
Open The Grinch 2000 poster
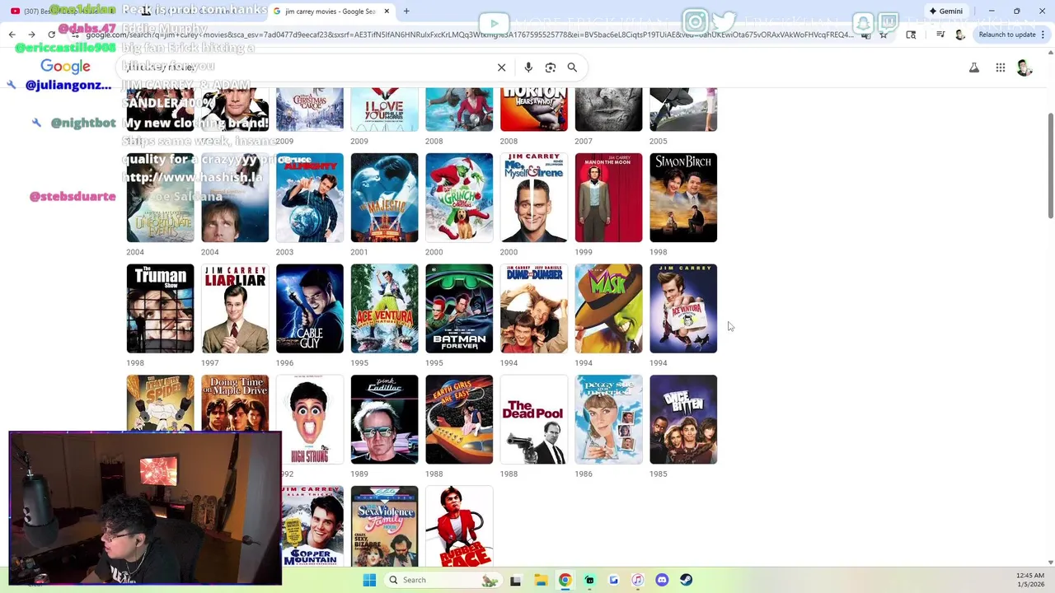459,198
